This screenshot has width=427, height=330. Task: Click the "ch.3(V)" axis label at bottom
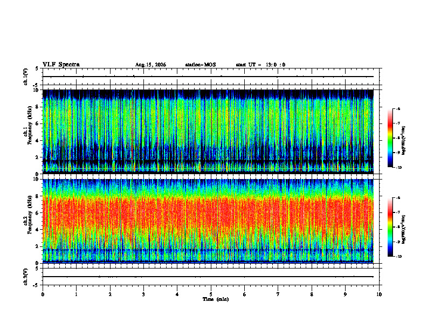click(x=26, y=277)
